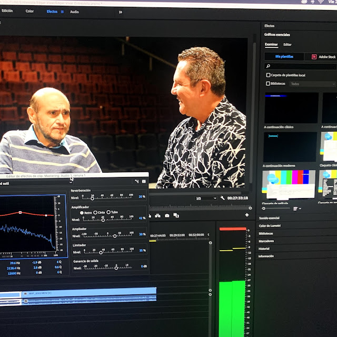Enable Carpeta de plantillas local checkbox
Image resolution: width=337 pixels, height=337 pixels.
tap(269, 75)
